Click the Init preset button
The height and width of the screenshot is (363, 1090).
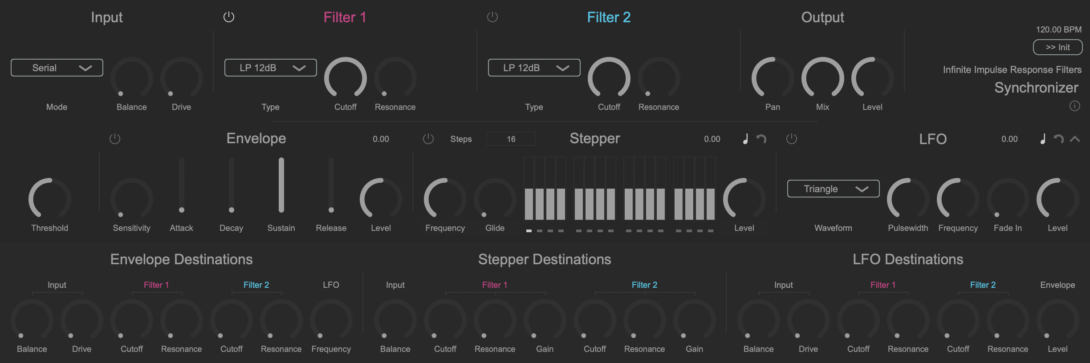coord(1057,47)
